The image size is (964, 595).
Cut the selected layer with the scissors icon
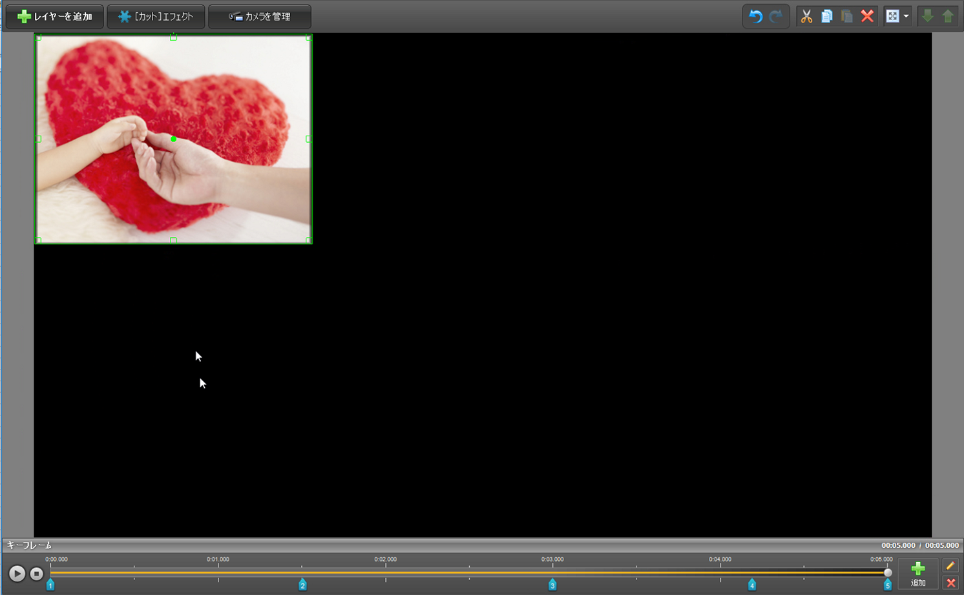[806, 17]
